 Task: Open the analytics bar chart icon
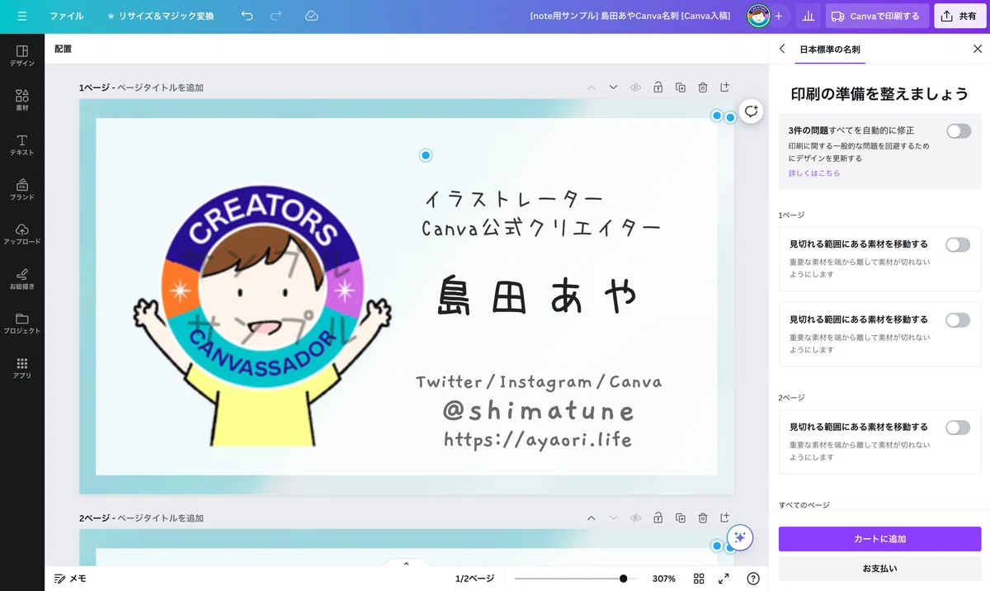[808, 16]
